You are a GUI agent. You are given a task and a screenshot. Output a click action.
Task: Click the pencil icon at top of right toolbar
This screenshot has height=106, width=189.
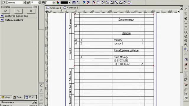tap(186, 9)
